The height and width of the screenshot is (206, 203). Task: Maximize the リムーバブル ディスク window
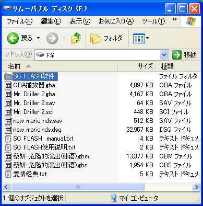182,8
